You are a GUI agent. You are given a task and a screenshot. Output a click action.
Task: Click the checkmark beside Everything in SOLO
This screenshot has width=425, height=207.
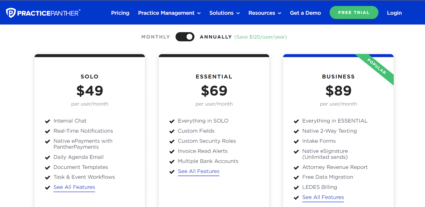171,121
